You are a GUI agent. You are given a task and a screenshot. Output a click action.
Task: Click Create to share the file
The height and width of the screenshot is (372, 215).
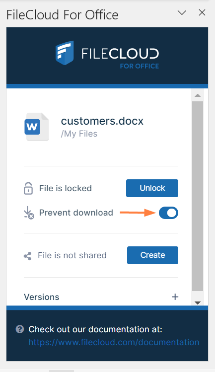click(x=152, y=255)
